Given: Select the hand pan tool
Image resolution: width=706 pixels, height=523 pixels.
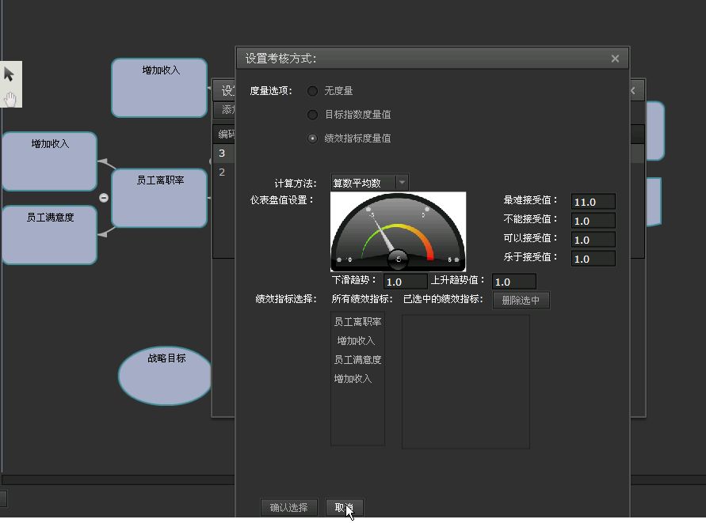Looking at the screenshot, I should tap(10, 98).
